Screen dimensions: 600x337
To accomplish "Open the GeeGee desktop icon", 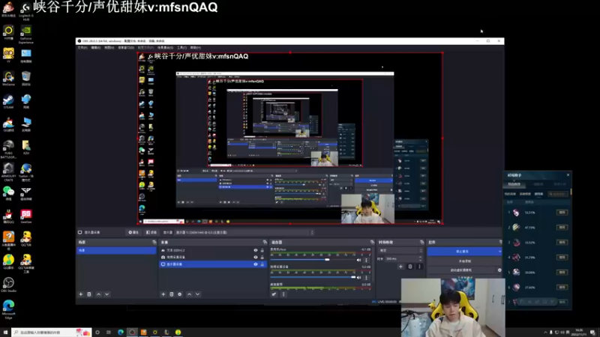I will click(x=26, y=216).
